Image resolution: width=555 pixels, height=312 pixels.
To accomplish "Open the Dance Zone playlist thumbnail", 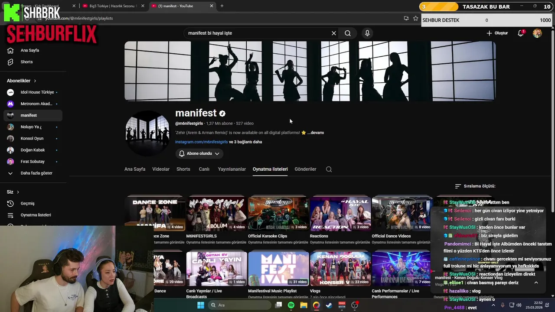I will point(155,213).
